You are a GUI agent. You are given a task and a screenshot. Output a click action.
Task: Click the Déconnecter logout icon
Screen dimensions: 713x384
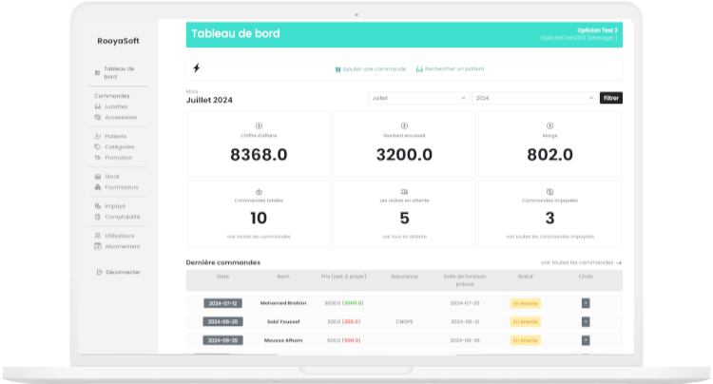pyautogui.click(x=99, y=272)
